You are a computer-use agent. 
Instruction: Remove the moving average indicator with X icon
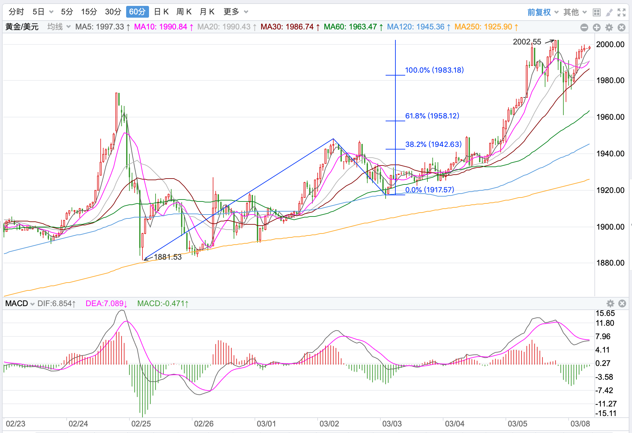tap(622, 27)
